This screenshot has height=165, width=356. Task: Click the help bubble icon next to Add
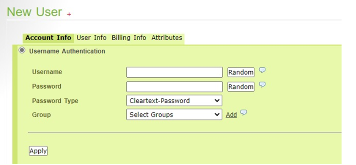click(243, 113)
